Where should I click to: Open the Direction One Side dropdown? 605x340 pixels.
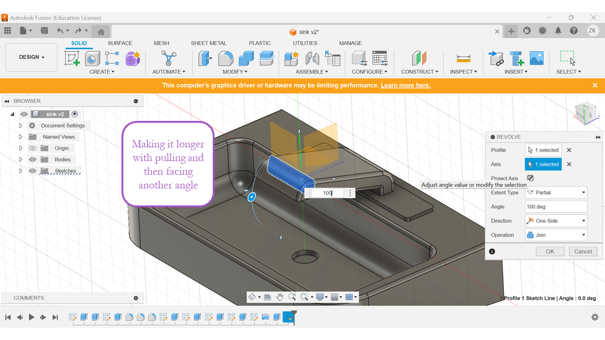coord(556,221)
